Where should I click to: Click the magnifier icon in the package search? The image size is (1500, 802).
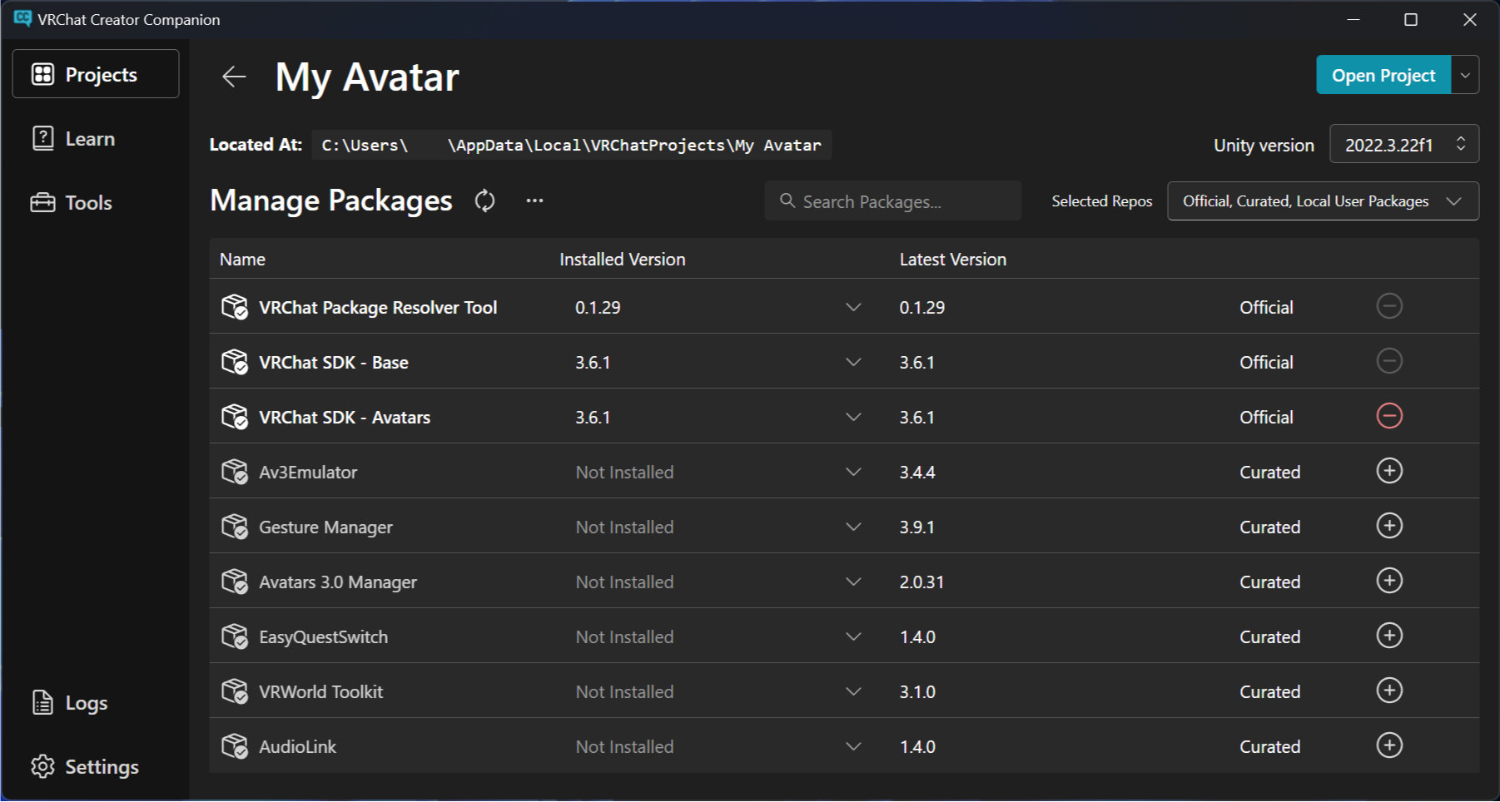click(787, 200)
